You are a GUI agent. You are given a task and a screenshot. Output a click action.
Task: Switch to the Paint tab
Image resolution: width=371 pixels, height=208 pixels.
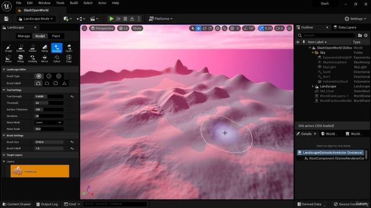[56, 36]
